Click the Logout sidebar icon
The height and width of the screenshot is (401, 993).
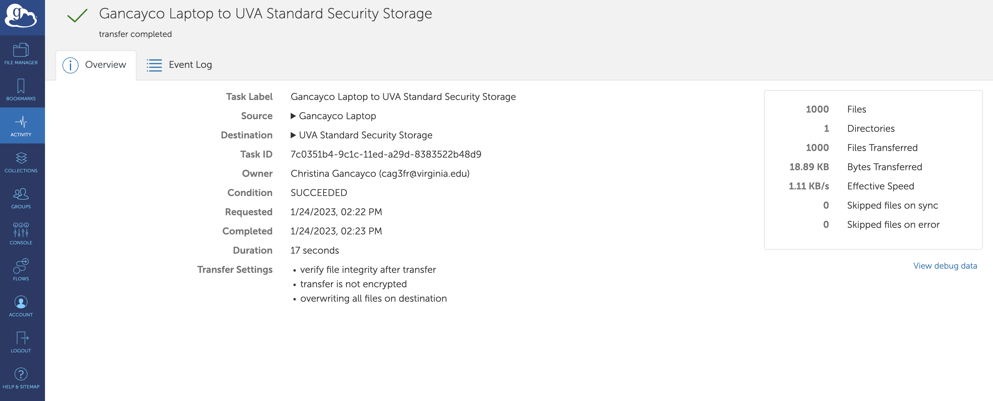point(21,338)
